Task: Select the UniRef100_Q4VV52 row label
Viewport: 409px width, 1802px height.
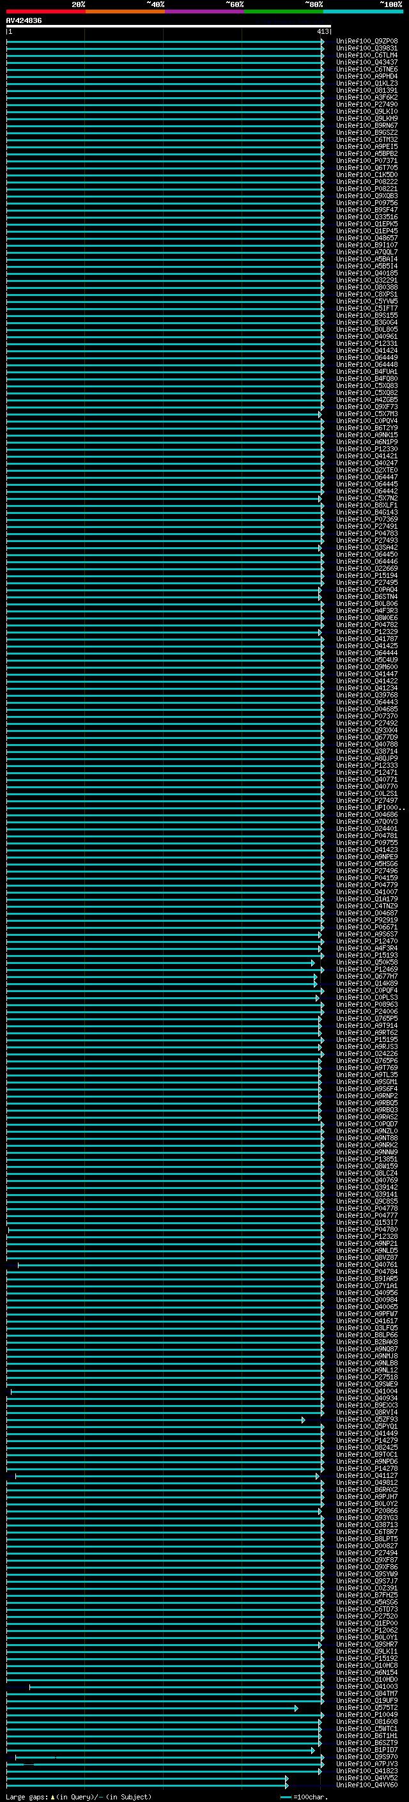Action: 366,1778
